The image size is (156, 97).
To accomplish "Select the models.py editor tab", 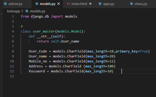I will tap(47, 4).
